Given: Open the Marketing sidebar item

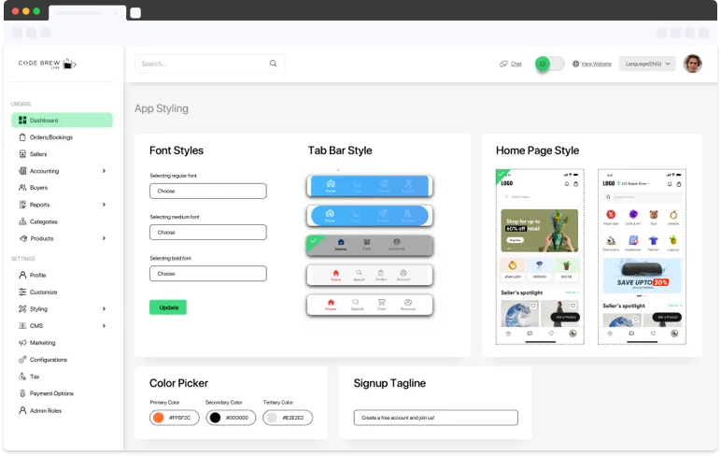Looking at the screenshot, I should tap(42, 343).
